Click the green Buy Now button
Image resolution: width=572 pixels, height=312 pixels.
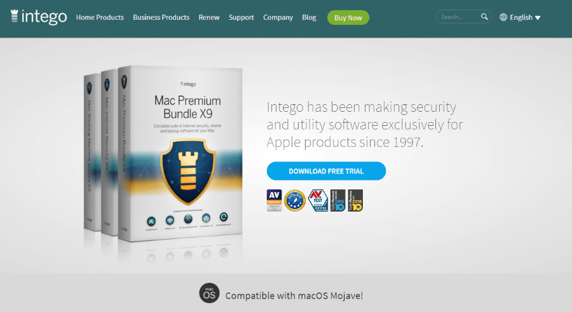[x=348, y=18]
